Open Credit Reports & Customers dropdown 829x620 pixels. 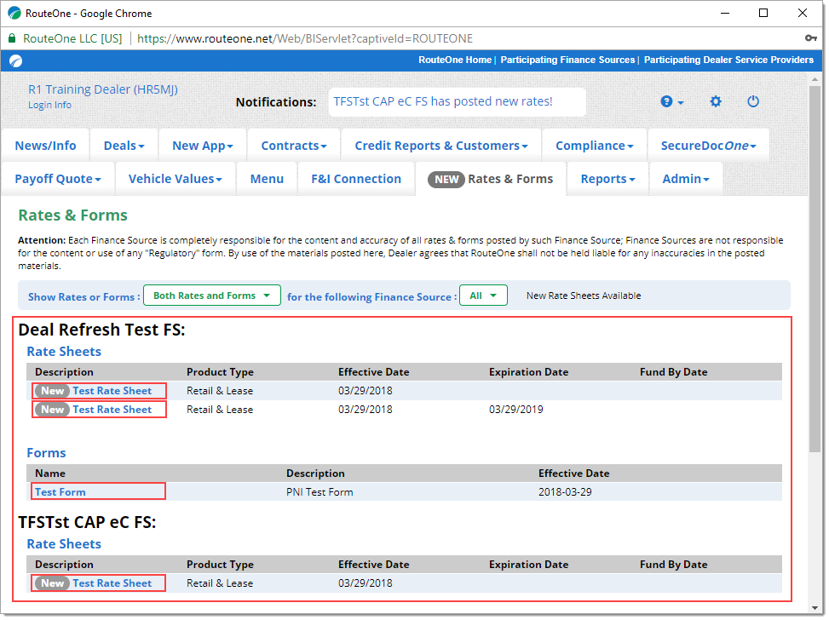pos(441,146)
